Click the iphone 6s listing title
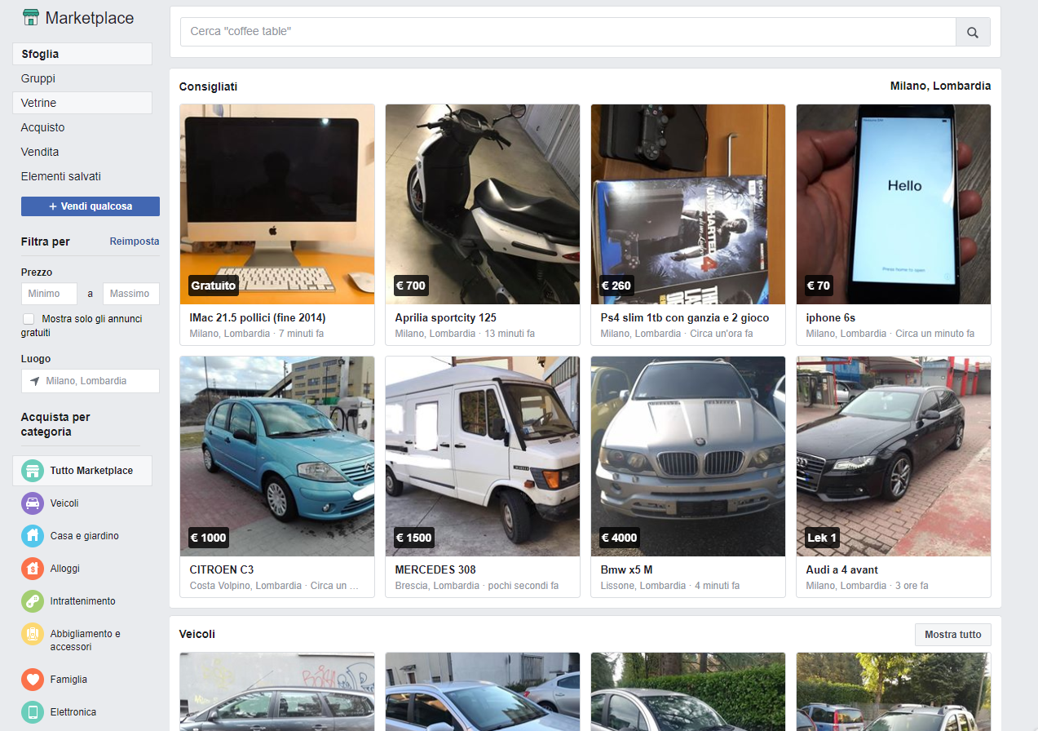Image resolution: width=1038 pixels, height=731 pixels. 831,317
